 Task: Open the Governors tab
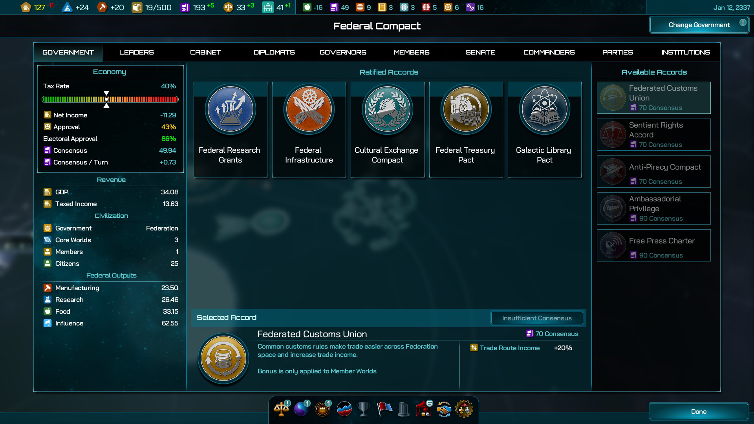343,52
